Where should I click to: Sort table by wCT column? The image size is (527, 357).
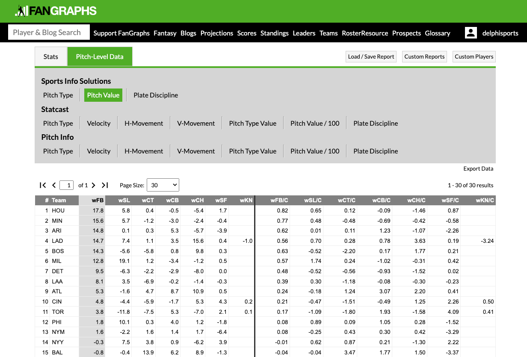point(148,200)
